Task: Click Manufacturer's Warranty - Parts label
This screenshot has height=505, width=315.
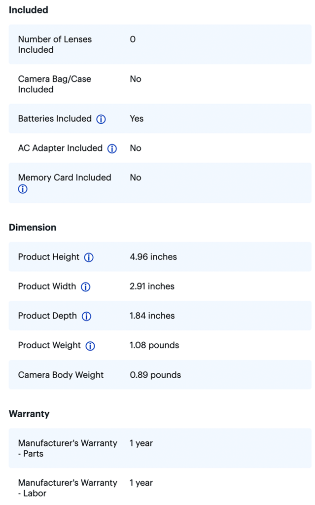Action: [68, 448]
